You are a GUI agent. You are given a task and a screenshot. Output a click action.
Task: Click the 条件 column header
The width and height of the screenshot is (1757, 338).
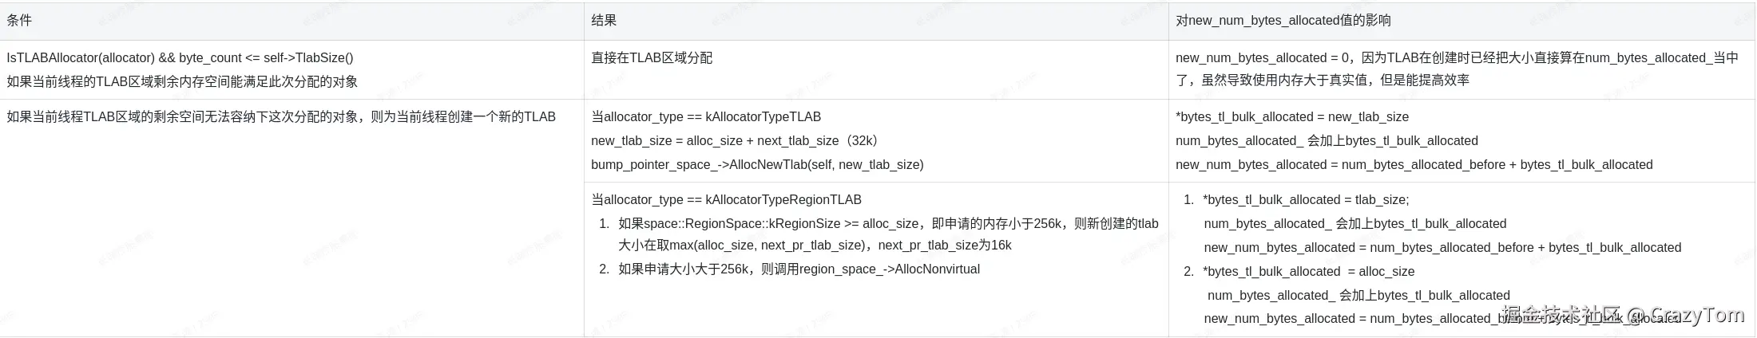pyautogui.click(x=19, y=21)
